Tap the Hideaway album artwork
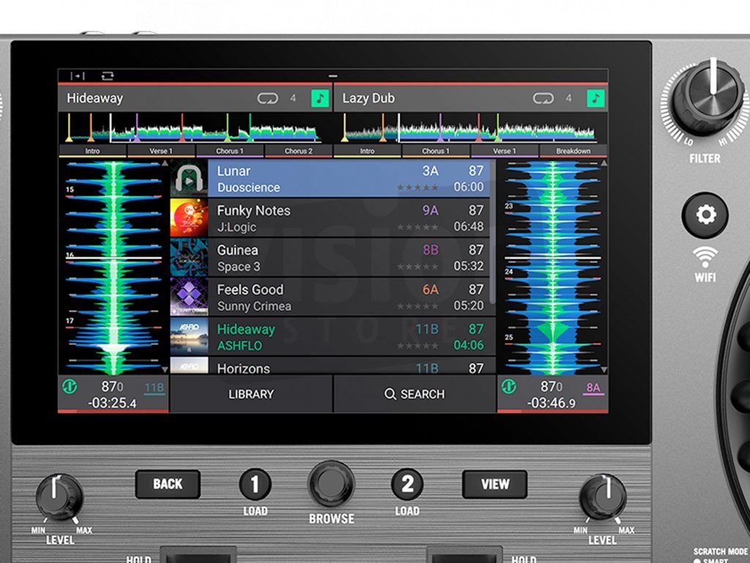The height and width of the screenshot is (563, 750). pyautogui.click(x=189, y=337)
